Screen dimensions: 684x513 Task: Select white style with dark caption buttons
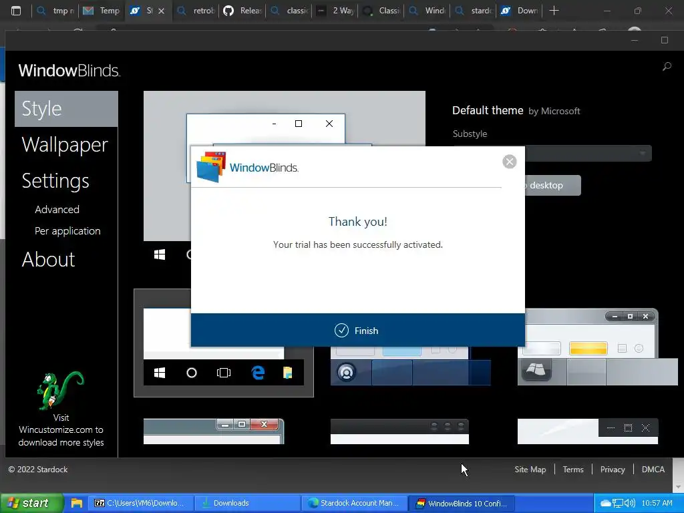(x=588, y=432)
